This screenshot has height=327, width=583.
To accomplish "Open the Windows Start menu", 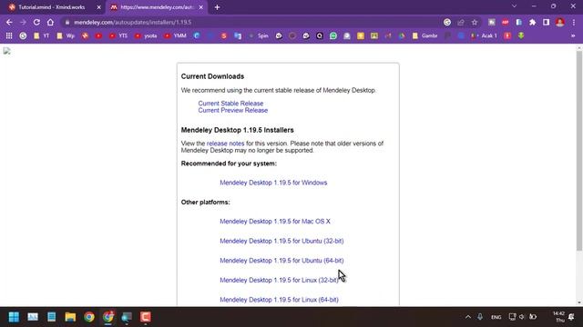I will click(14, 317).
